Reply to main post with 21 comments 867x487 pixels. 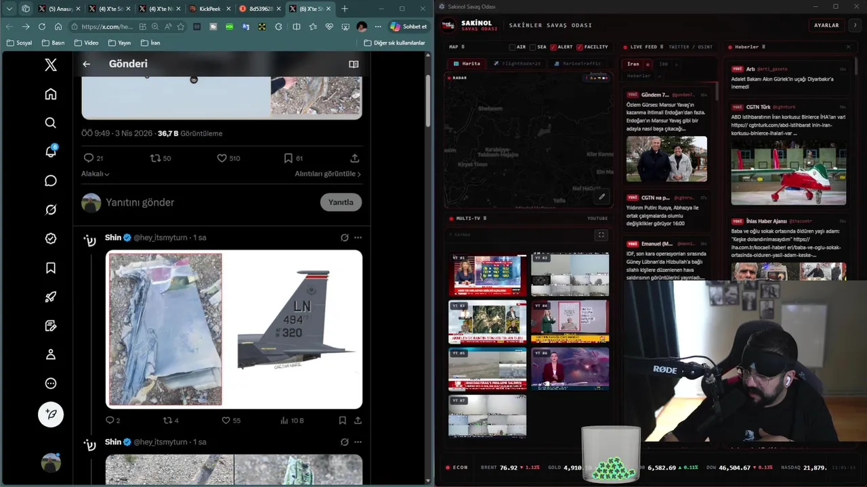(x=93, y=158)
